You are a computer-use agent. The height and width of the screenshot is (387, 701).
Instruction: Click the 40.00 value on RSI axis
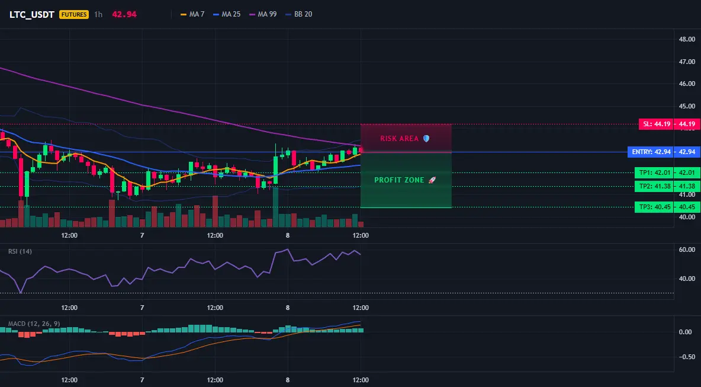point(687,279)
